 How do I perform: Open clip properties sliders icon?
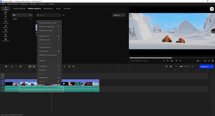pos(69,67)
